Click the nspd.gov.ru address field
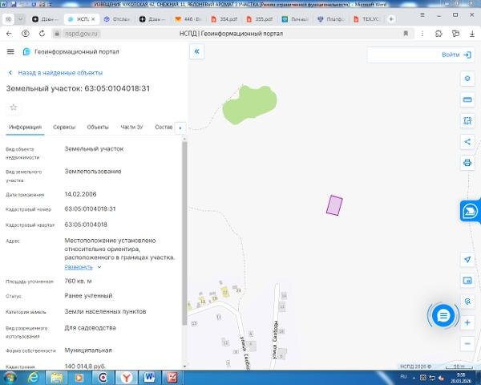This screenshot has width=481, height=385. 81,34
